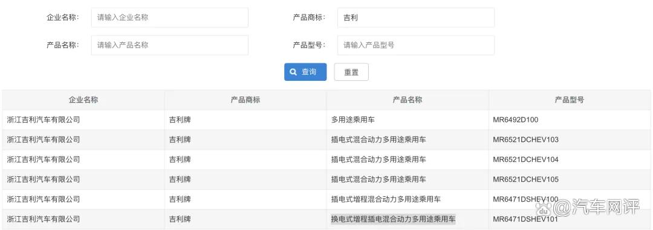Viewport: 653px width, 230px height.
Task: Click 插电式混合动力多用途乘用车 in MR6521DCHEV103 row
Action: [378, 139]
